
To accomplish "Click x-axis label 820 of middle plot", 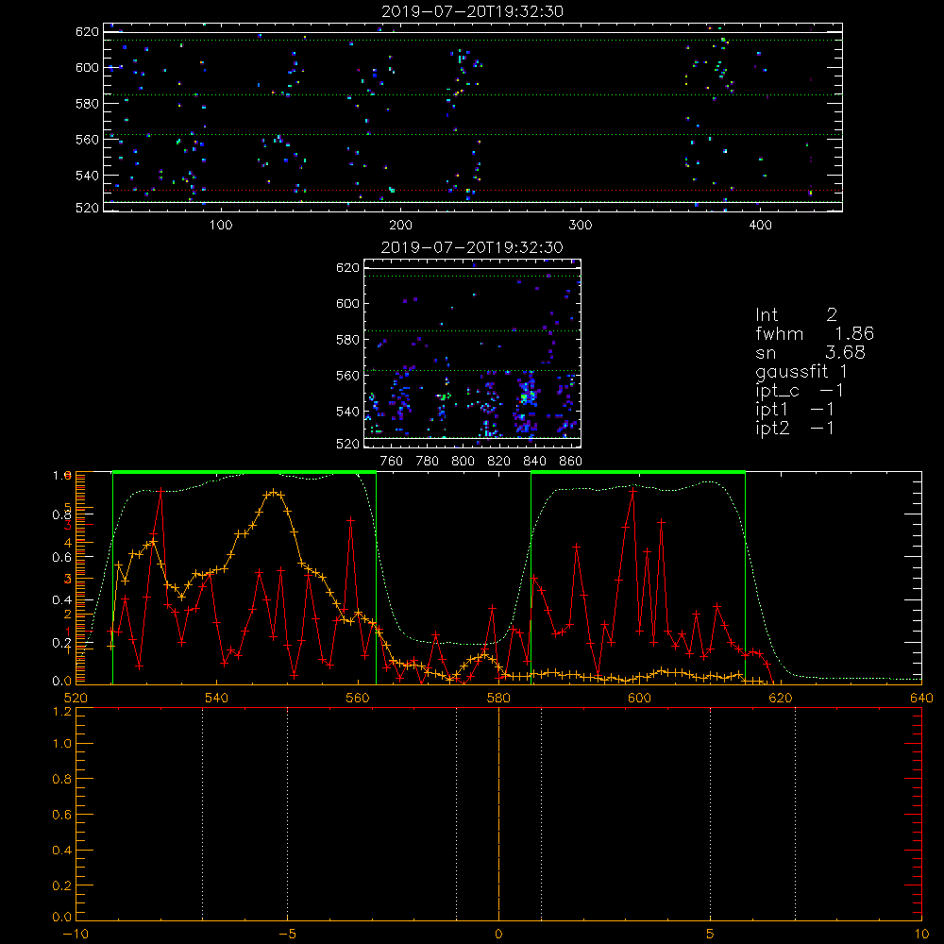I will tap(499, 462).
